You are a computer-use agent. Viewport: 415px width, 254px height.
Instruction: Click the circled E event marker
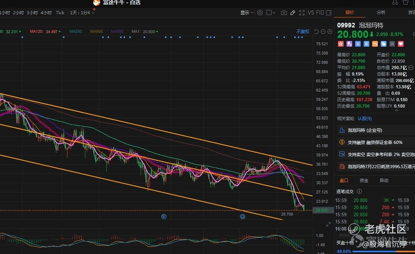click(164, 217)
